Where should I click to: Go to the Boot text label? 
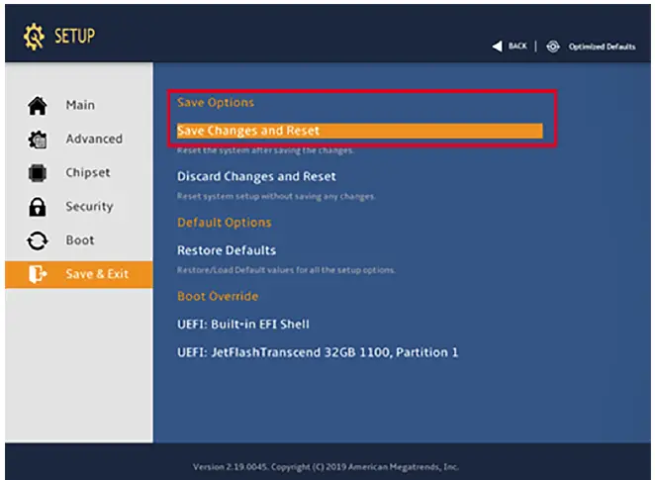pos(80,240)
